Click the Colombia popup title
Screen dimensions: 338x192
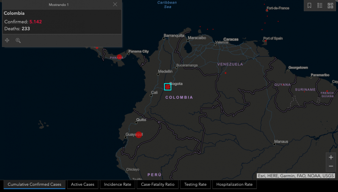(14, 13)
